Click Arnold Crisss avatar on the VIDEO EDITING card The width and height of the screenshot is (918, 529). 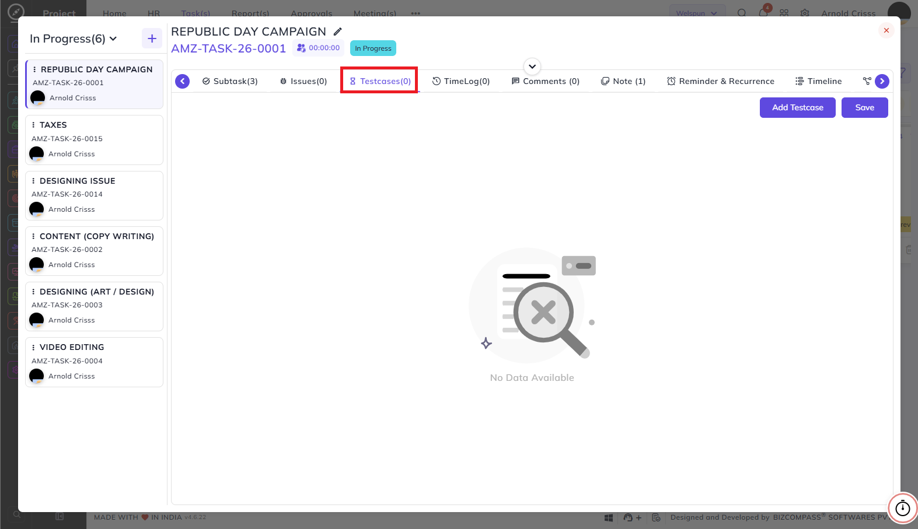37,376
